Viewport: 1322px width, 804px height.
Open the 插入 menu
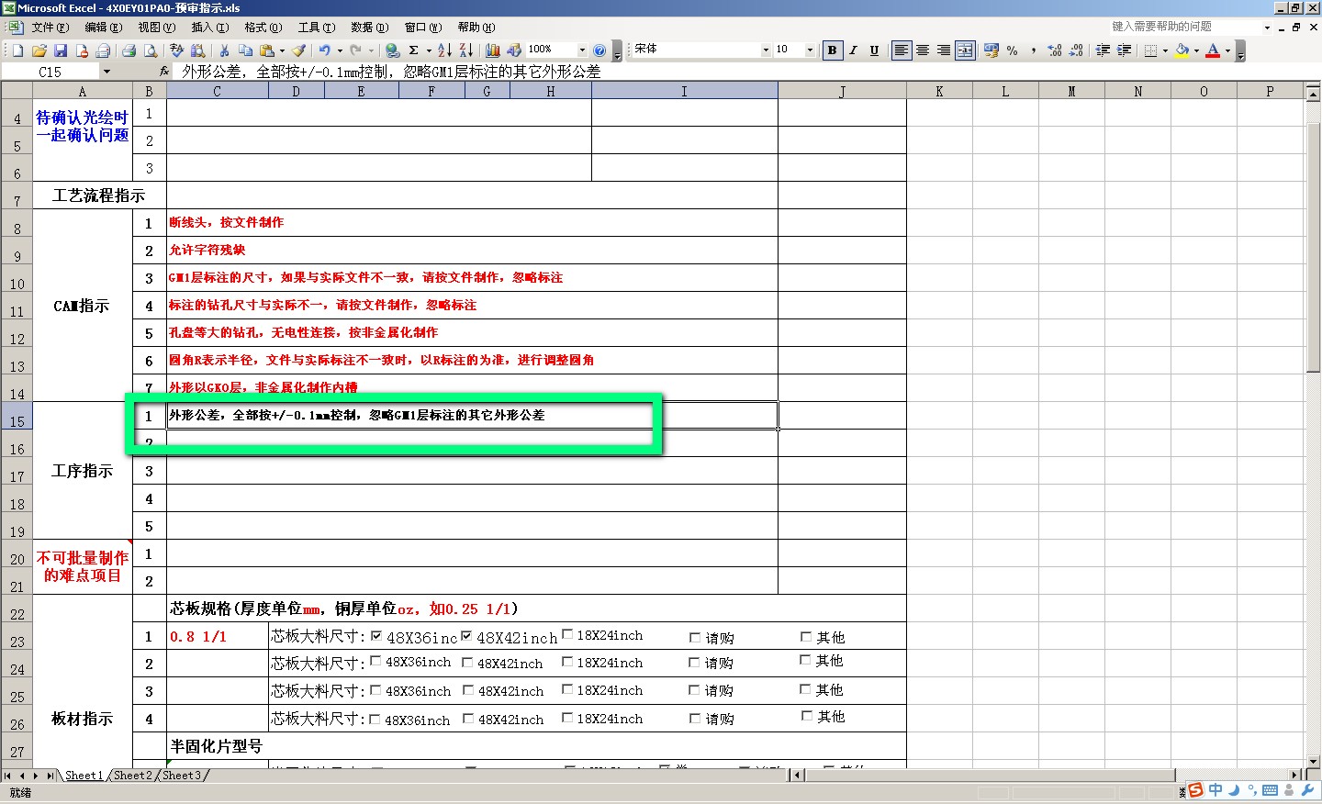(x=209, y=28)
